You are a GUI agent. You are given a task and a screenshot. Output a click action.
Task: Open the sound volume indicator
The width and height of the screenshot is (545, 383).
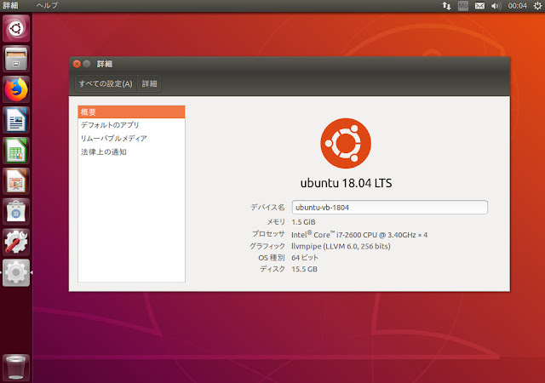(x=496, y=6)
